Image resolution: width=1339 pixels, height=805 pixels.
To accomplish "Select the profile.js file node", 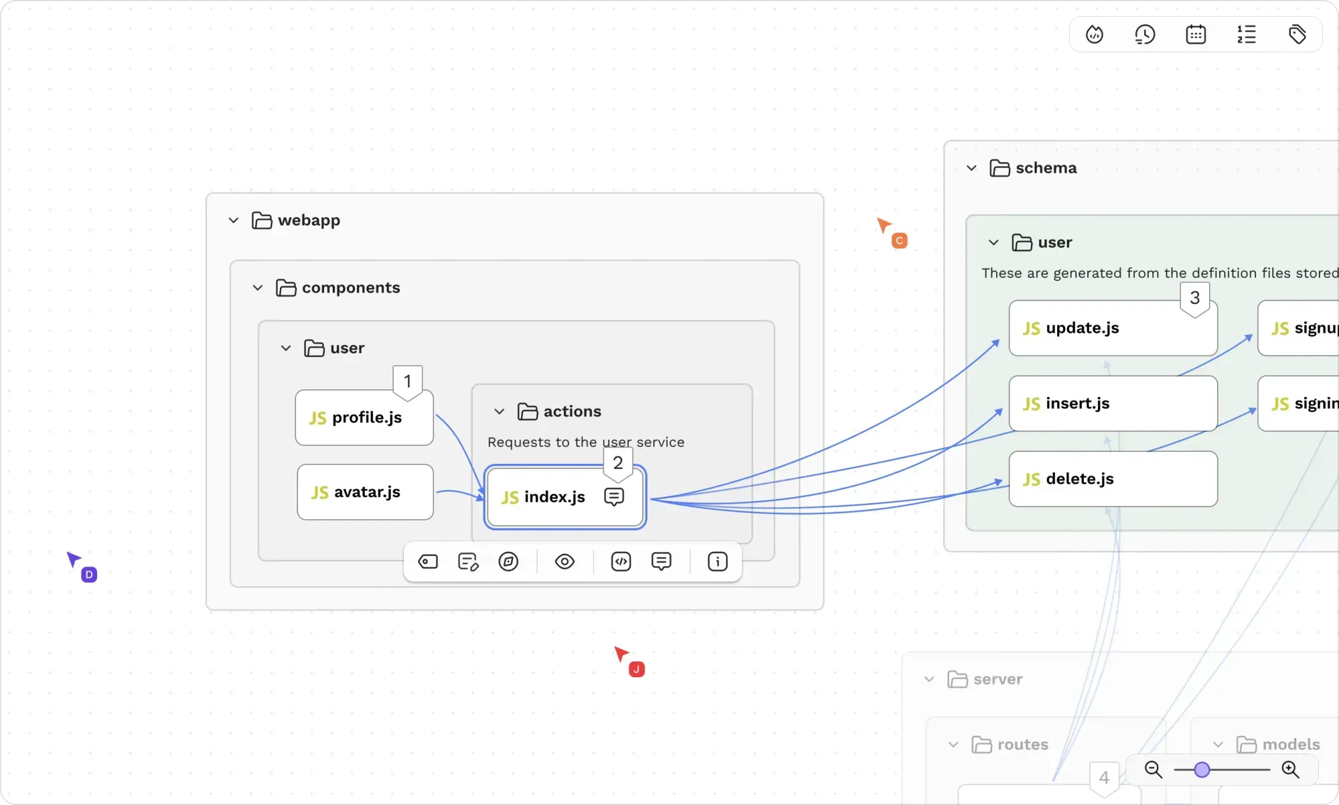I will 364,418.
